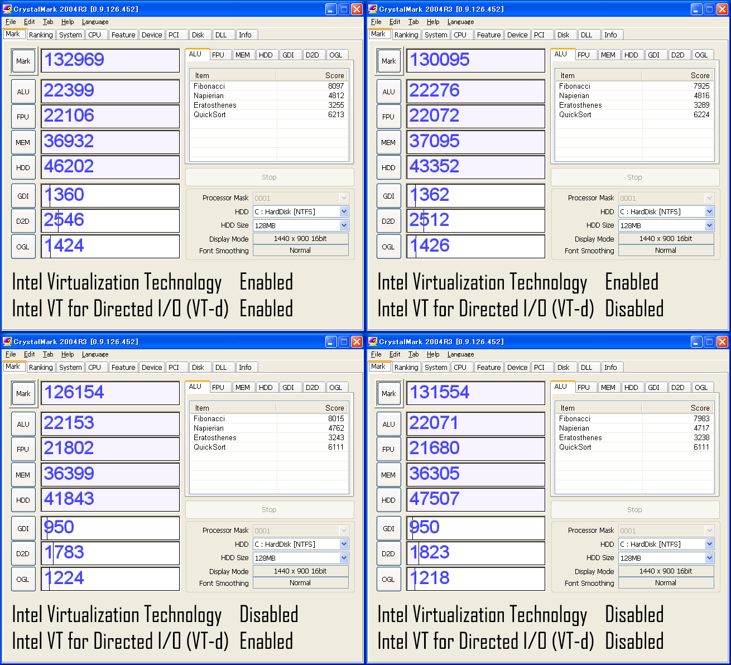Click ALU button beside score 22399
This screenshot has height=665, width=731.
pos(23,91)
